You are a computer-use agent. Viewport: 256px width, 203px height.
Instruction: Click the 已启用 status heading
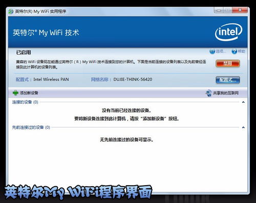(24, 52)
